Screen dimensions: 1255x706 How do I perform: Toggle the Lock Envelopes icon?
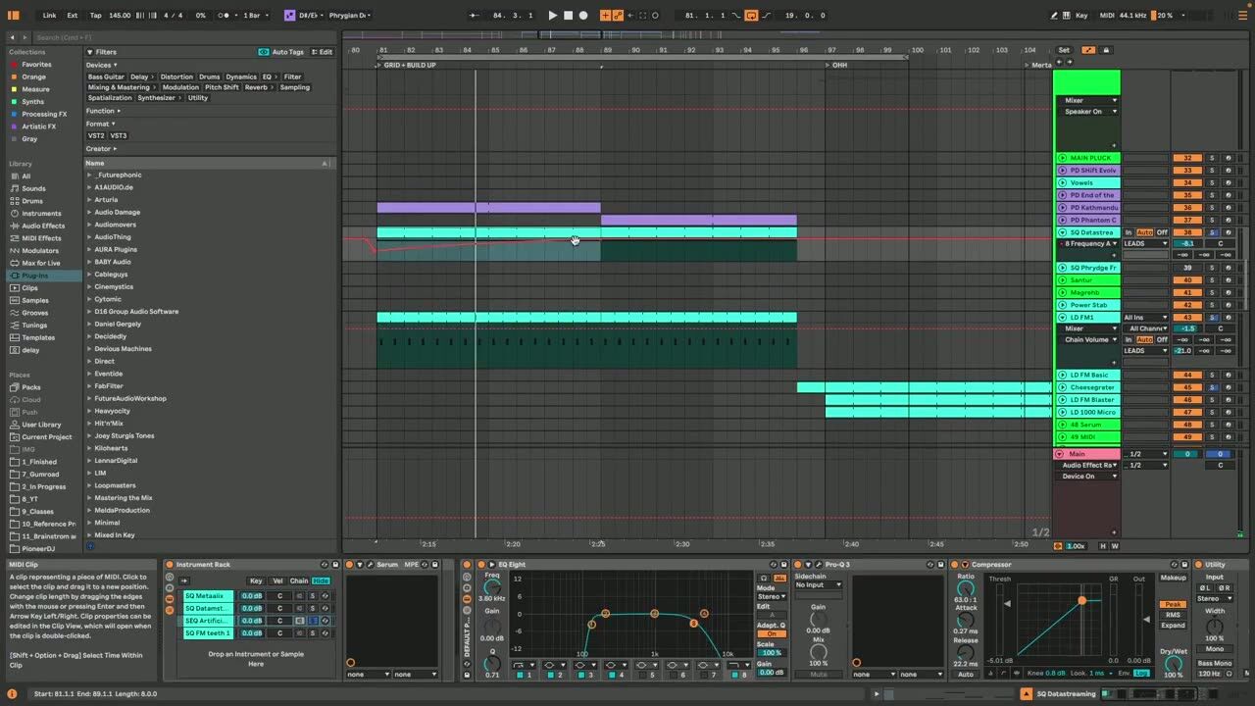1106,50
